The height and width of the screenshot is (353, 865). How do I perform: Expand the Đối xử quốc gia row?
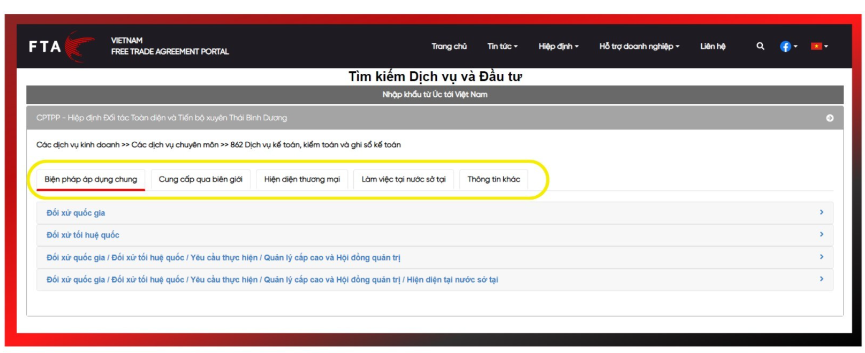pos(435,213)
